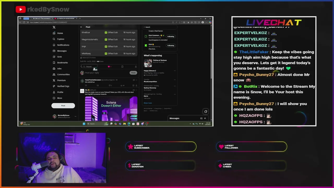Screen dimensions: 334x188
Task: Share YokaiTheOathbreaker's comment
Action: click(x=136, y=85)
